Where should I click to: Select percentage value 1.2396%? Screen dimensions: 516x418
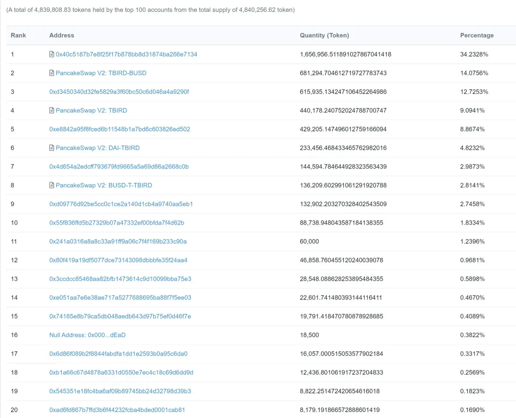472,241
